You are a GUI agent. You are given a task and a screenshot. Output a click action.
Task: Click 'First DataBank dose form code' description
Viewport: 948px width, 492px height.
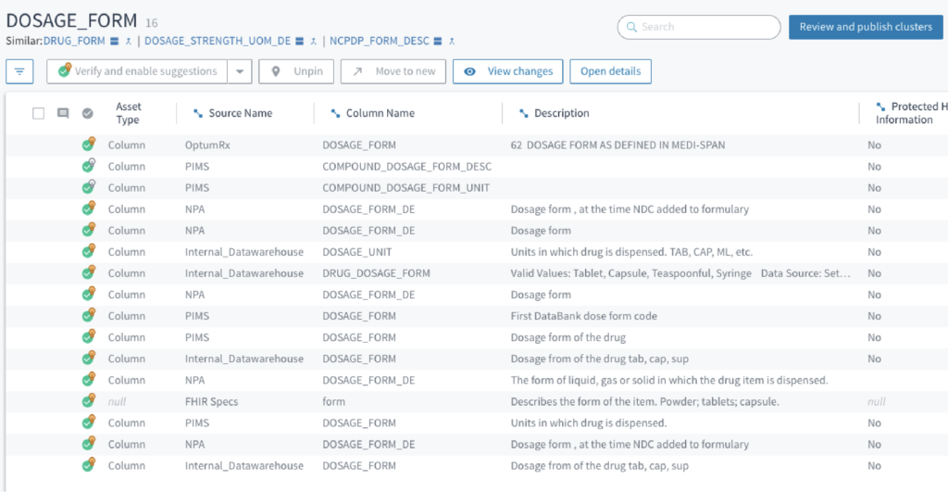(584, 316)
